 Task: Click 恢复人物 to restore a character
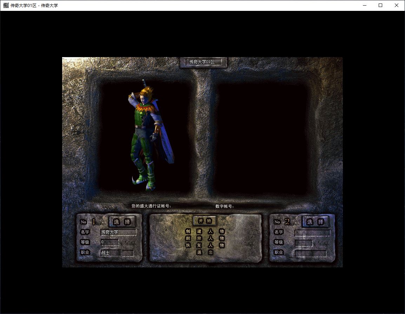coord(205,245)
